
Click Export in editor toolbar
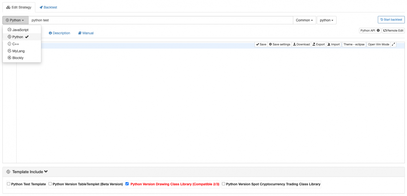click(x=318, y=44)
